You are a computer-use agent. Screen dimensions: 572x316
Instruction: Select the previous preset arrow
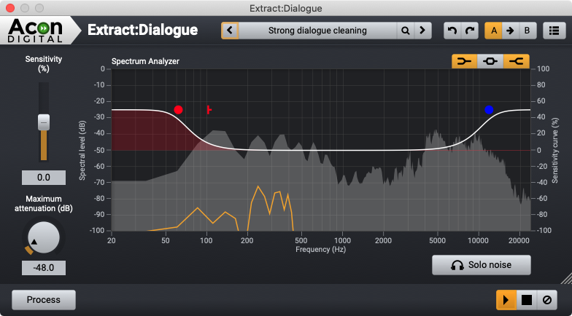click(231, 31)
